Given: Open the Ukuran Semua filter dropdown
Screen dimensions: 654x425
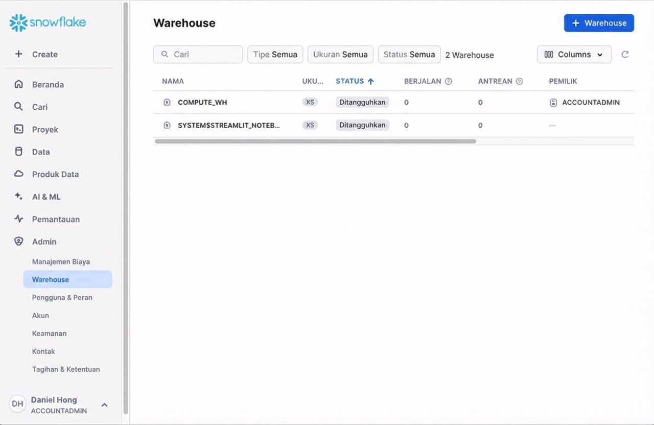Looking at the screenshot, I should click(x=340, y=55).
